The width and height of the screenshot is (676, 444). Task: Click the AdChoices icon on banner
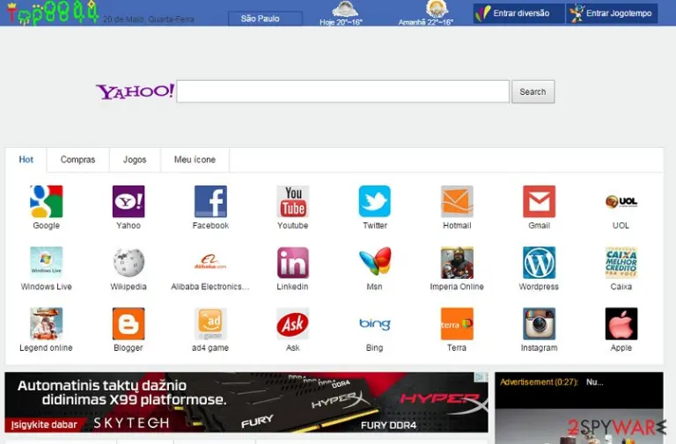tap(481, 377)
